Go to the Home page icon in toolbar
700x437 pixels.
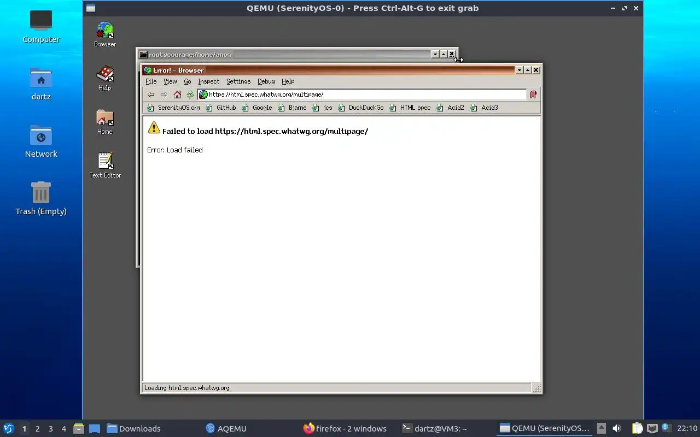coord(177,95)
